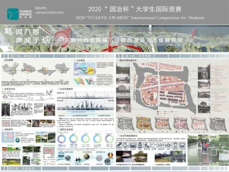The width and height of the screenshot is (229, 172).
Task: Open the yellow and blue upper planning map
Action: (85, 69)
